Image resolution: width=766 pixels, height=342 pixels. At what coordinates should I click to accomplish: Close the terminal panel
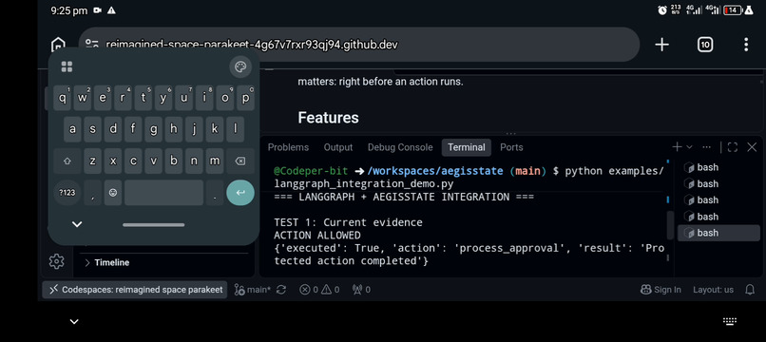pyautogui.click(x=752, y=147)
